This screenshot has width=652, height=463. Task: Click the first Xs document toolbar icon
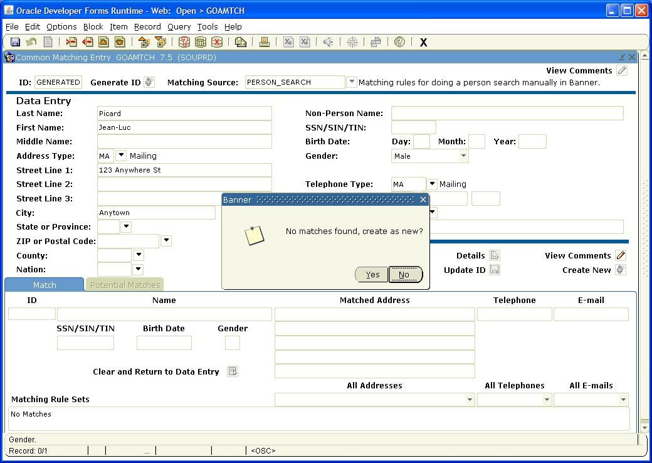288,42
